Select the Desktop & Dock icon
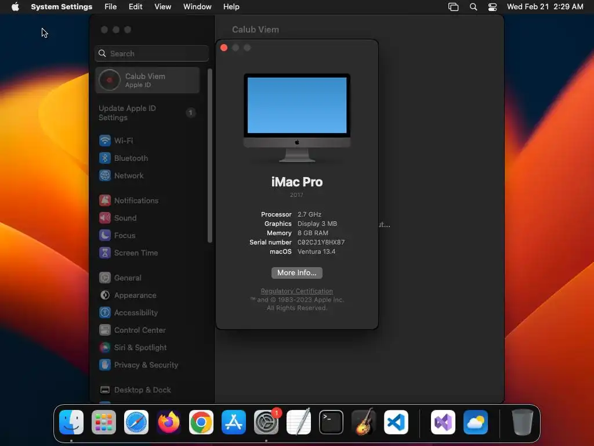Image resolution: width=594 pixels, height=446 pixels. coord(105,390)
